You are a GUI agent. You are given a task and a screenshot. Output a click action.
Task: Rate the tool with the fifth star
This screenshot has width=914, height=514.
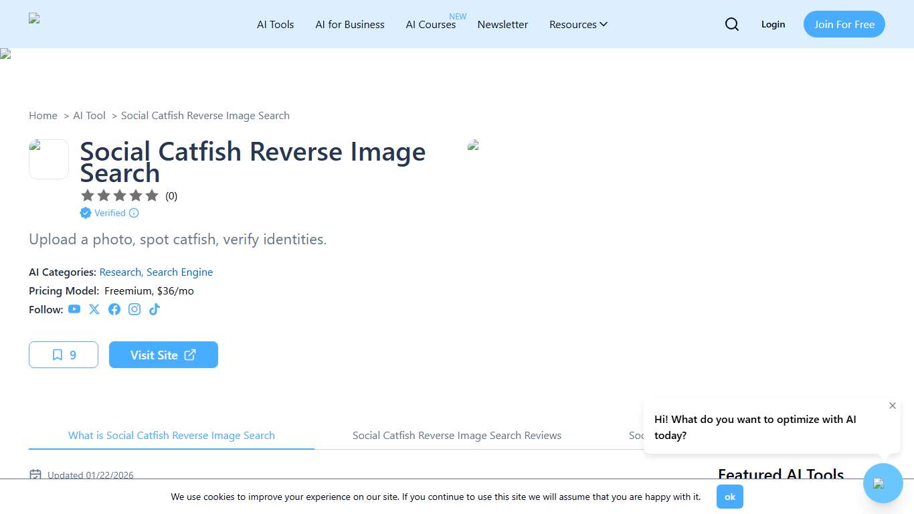click(x=153, y=195)
